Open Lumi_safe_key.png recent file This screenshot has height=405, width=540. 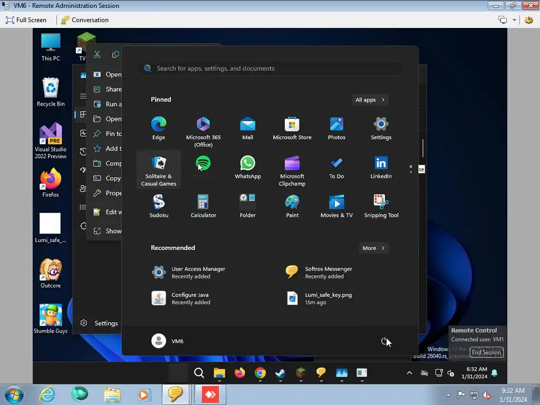(320, 298)
